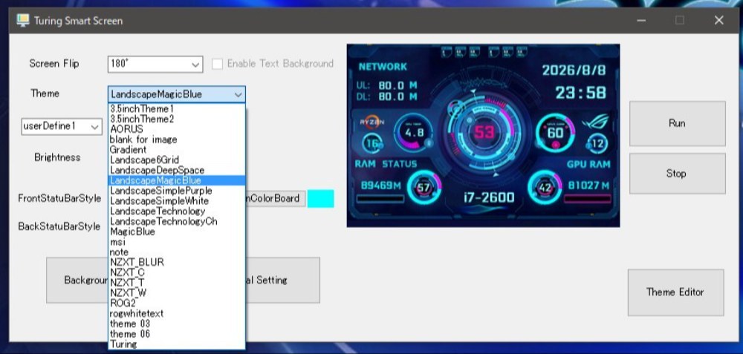The height and width of the screenshot is (354, 743).
Task: Select the NZXT_T theme
Action: [x=176, y=283]
